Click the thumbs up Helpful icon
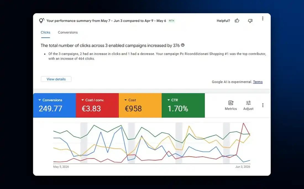This screenshot has width=304, height=189. point(237,21)
